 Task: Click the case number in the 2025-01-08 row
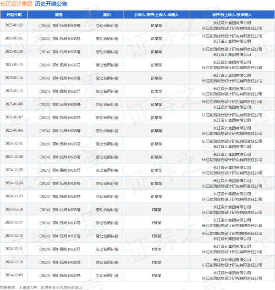60,105
